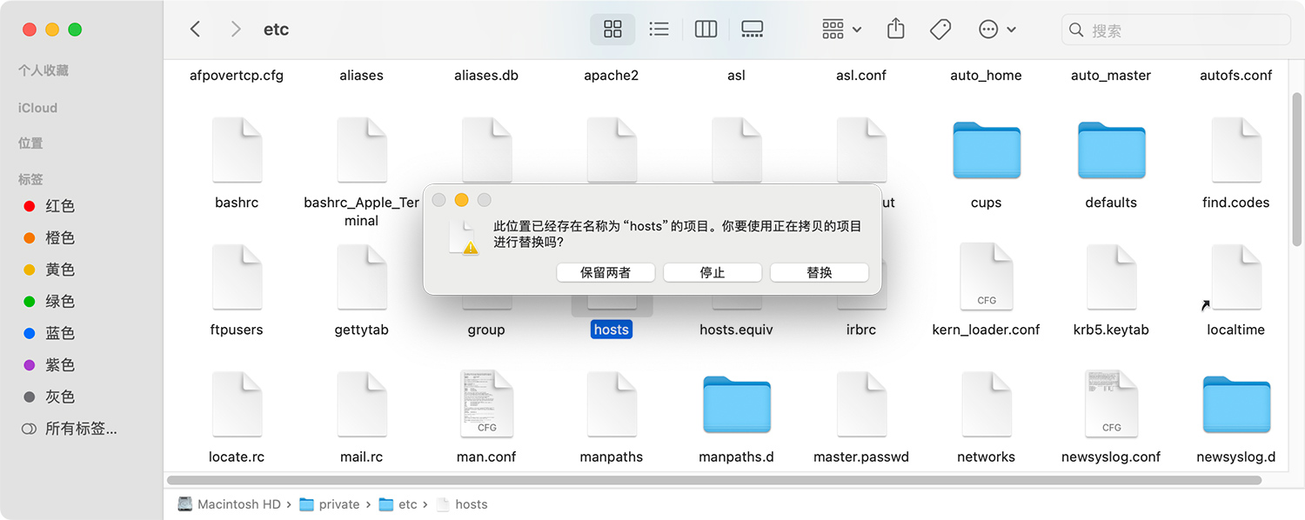Screen dimensions: 1305x520
Task: Switch to column view in the toolbar
Action: point(706,29)
